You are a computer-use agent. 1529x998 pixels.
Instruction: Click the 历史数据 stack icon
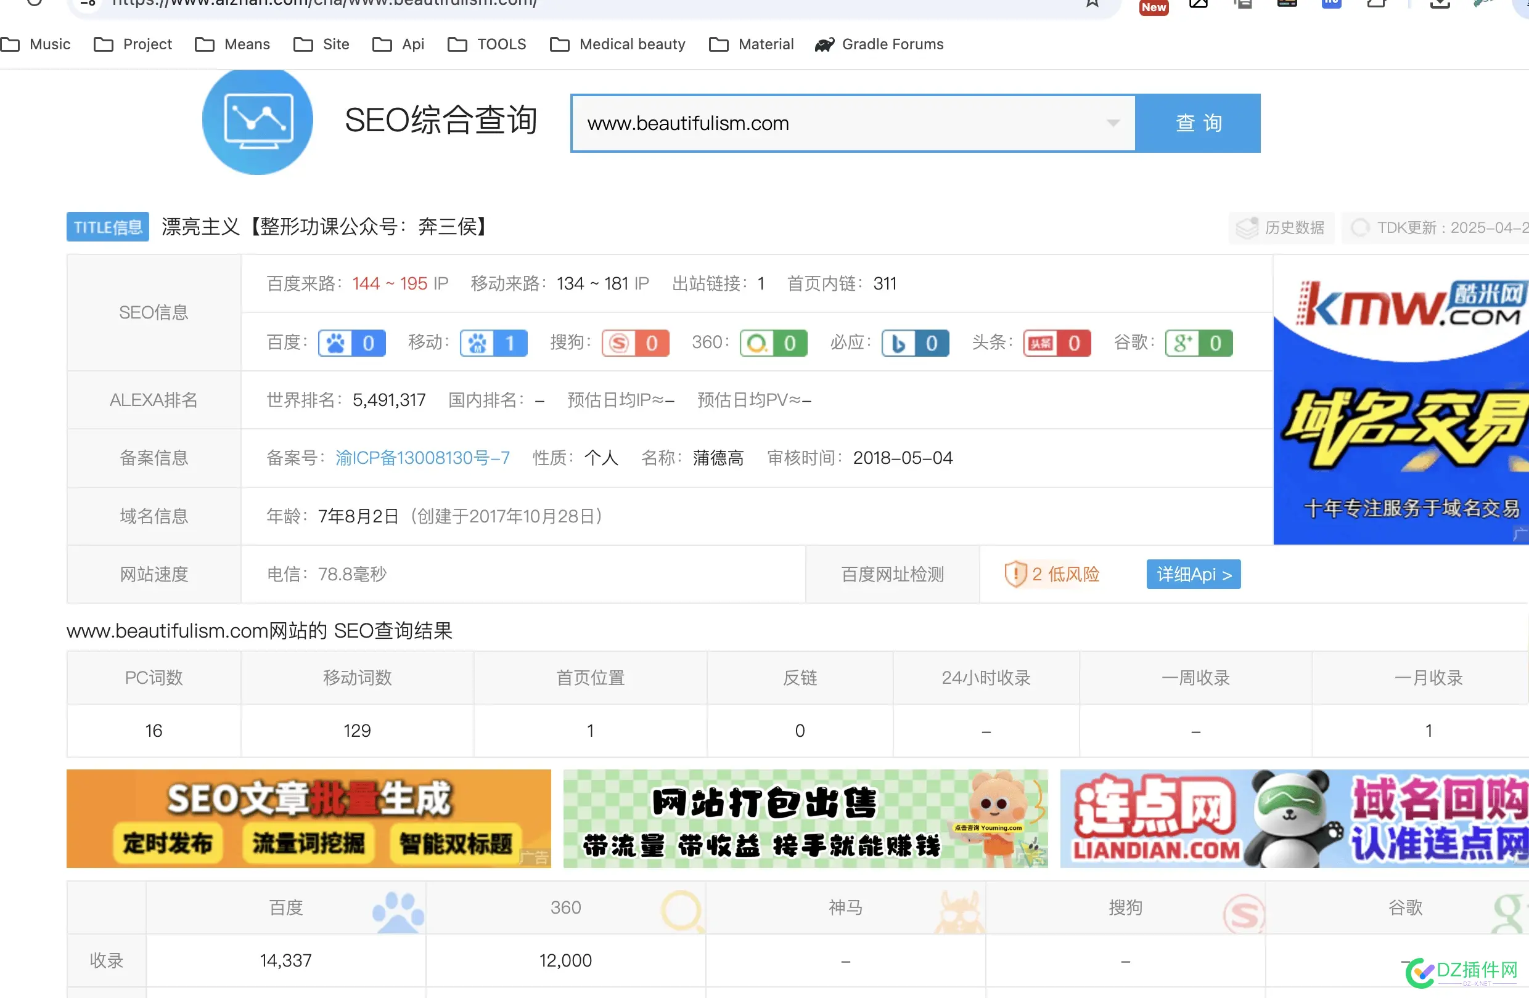[x=1247, y=227]
